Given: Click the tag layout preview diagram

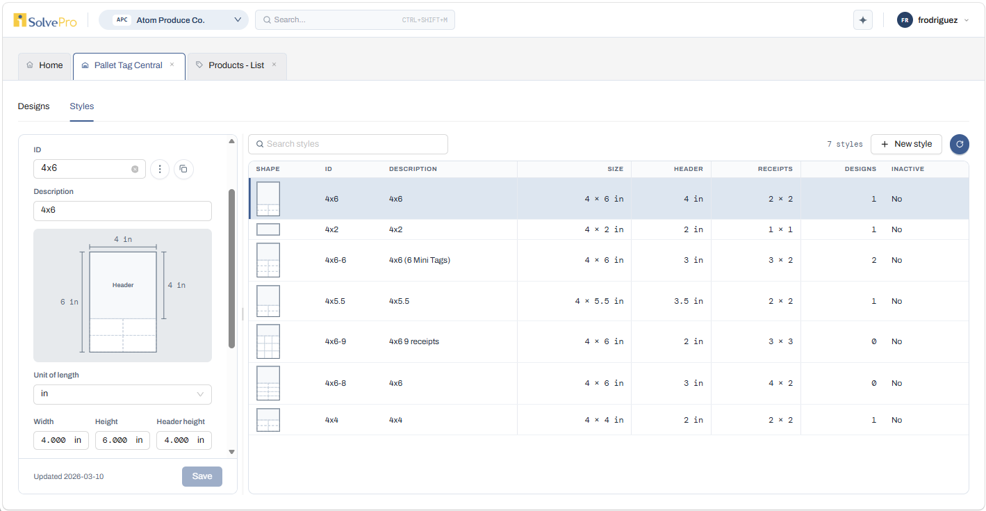Looking at the screenshot, I should click(122, 295).
